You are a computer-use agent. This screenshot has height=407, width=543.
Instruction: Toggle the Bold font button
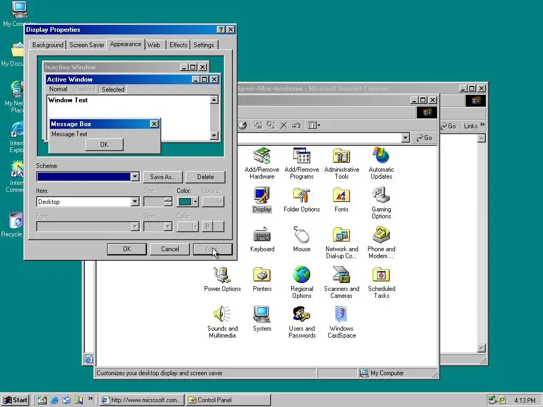click(x=207, y=226)
